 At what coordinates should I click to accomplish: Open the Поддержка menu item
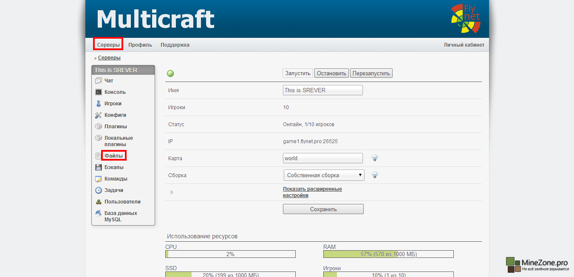click(175, 45)
